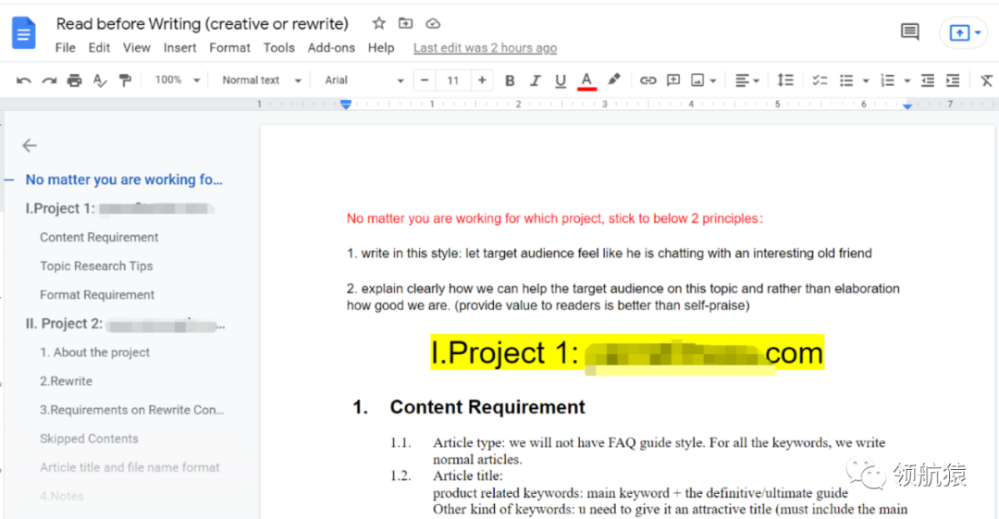The image size is (999, 519).
Task: Close the document outline with back arrow
Action: tap(30, 145)
